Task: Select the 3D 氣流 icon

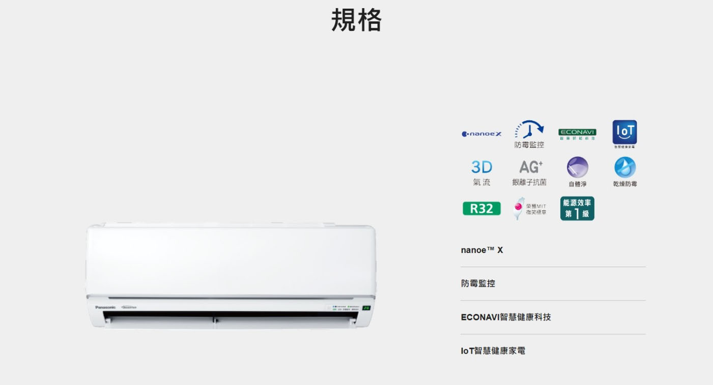Action: pos(481,173)
